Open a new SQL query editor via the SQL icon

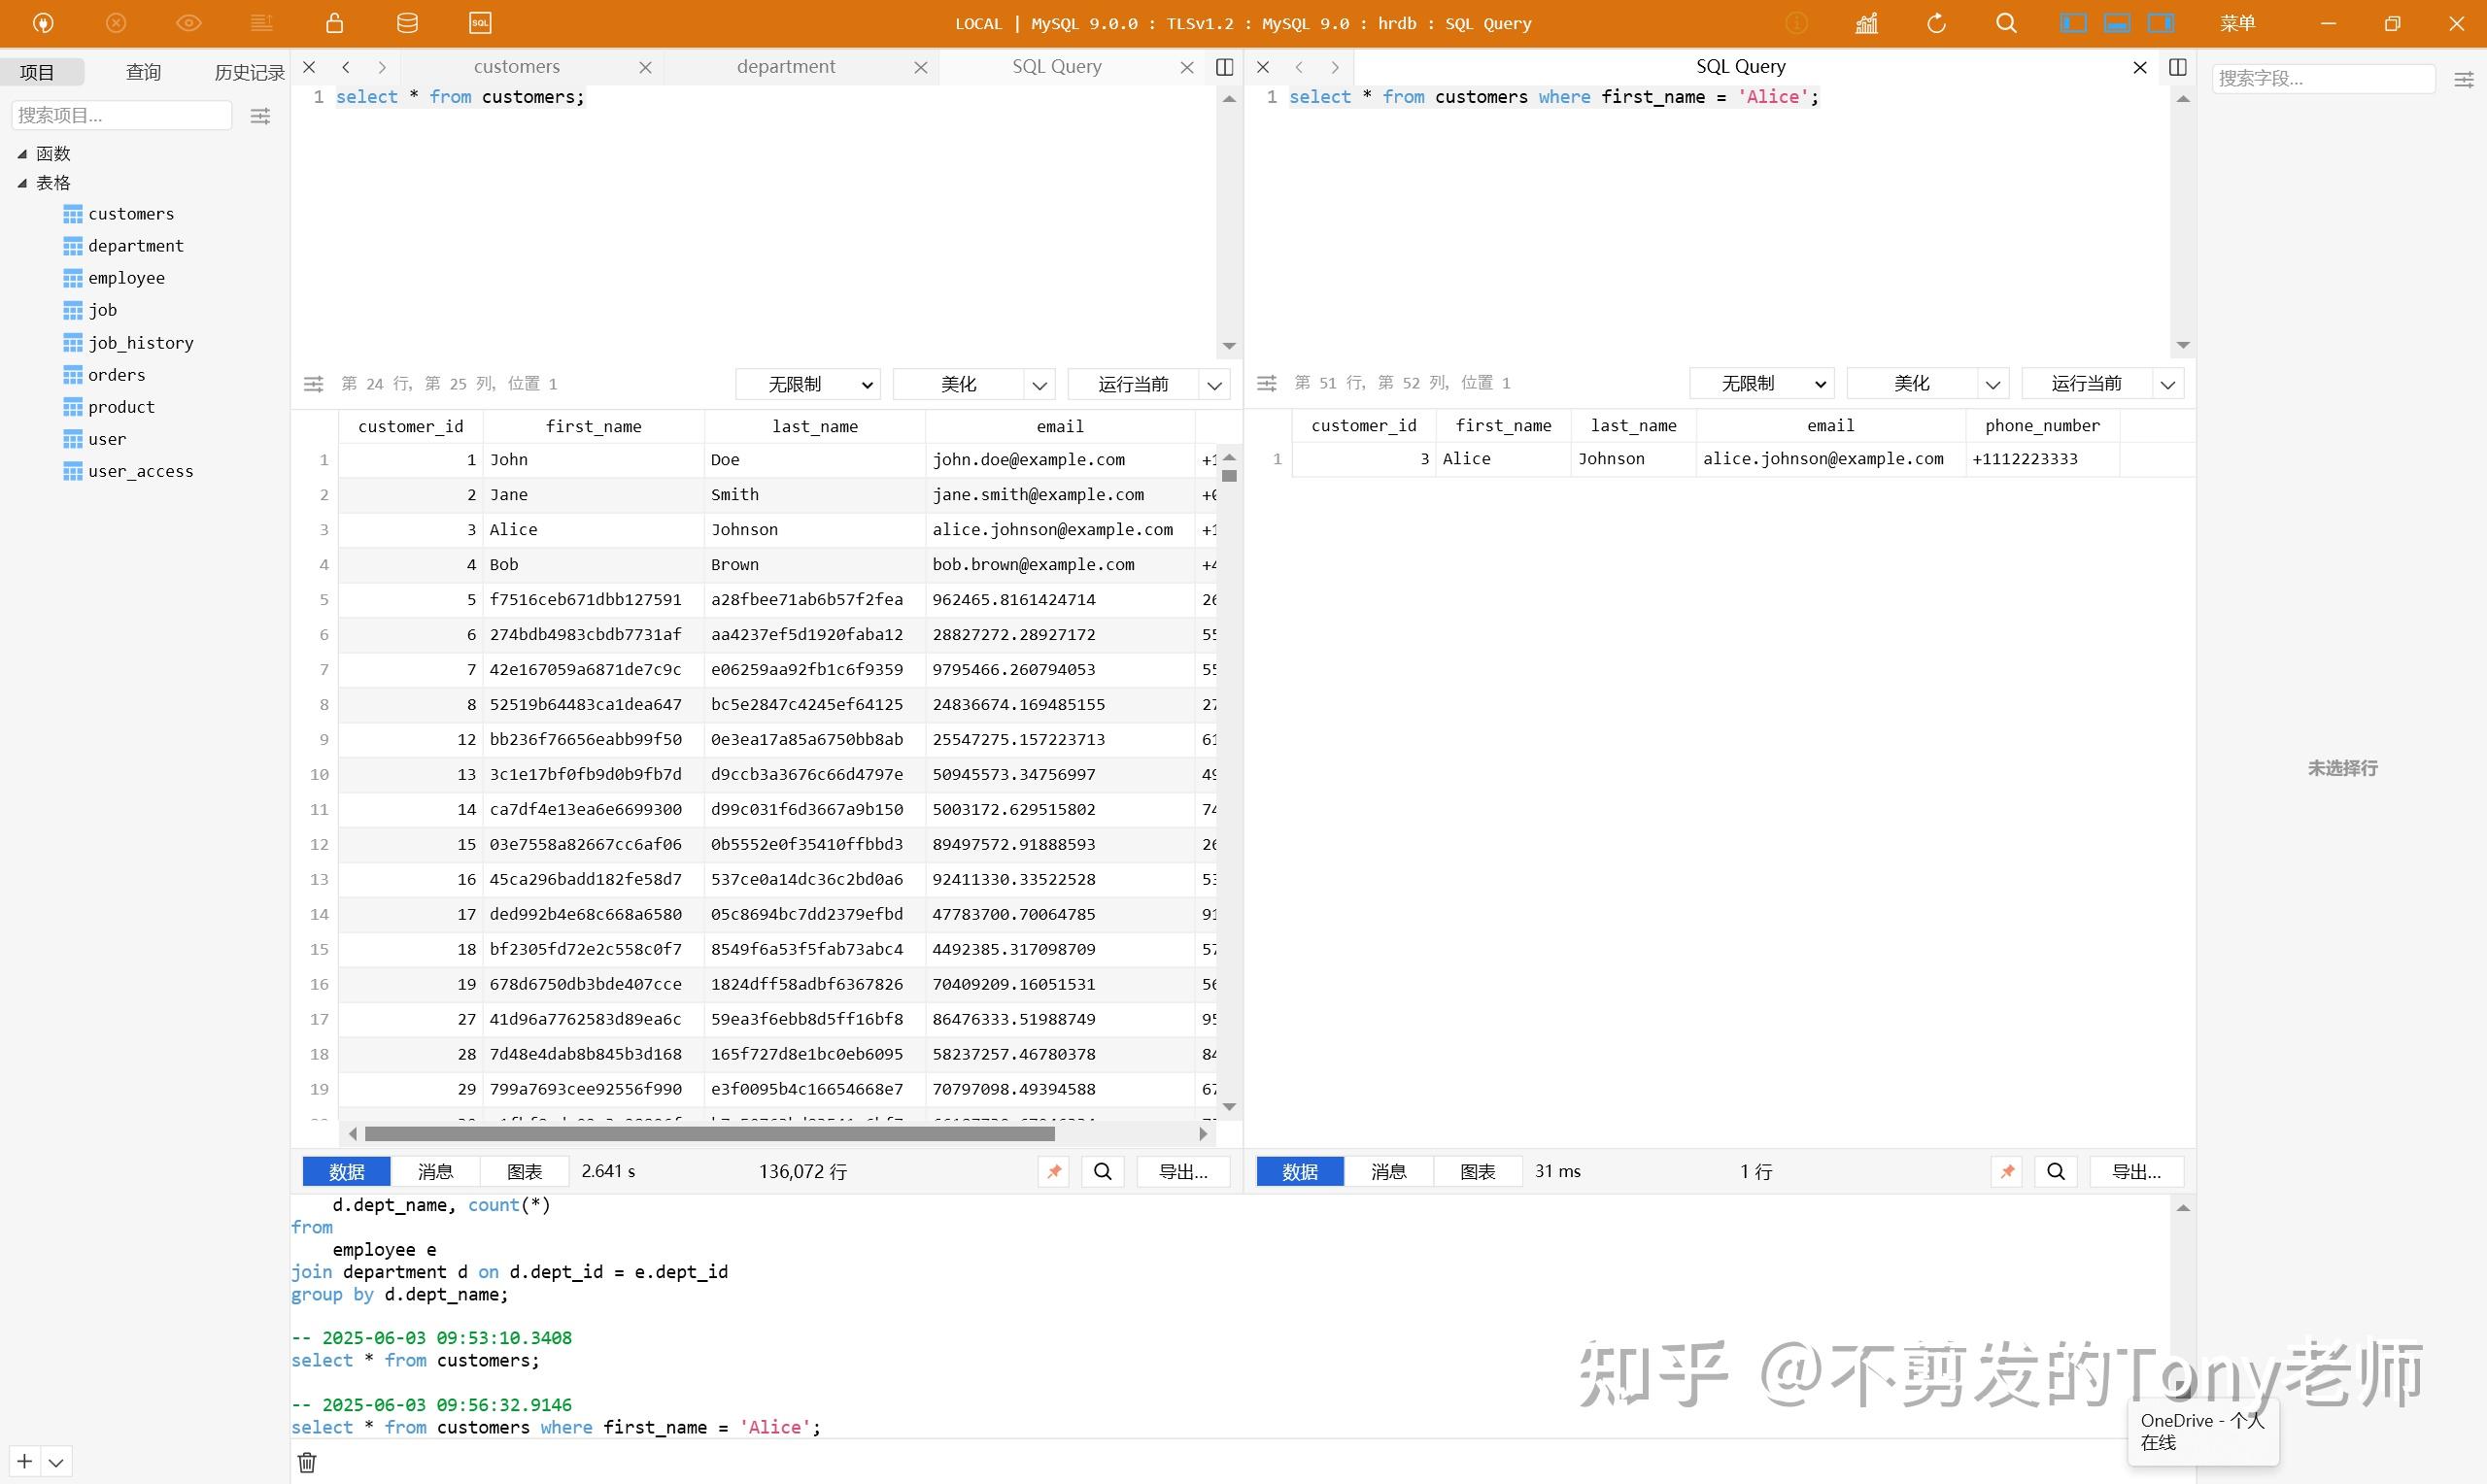(479, 22)
